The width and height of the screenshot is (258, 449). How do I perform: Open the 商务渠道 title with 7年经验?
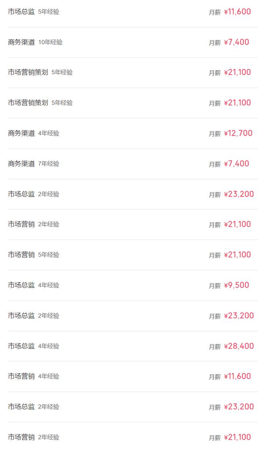[21, 164]
